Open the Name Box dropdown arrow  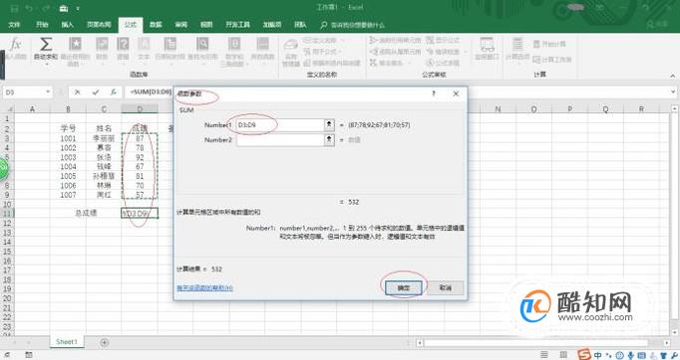(x=48, y=92)
